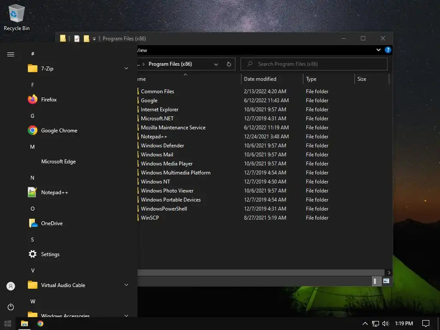This screenshot has height=330, width=440.
Task: Sort by the Size column header
Action: pos(372,79)
